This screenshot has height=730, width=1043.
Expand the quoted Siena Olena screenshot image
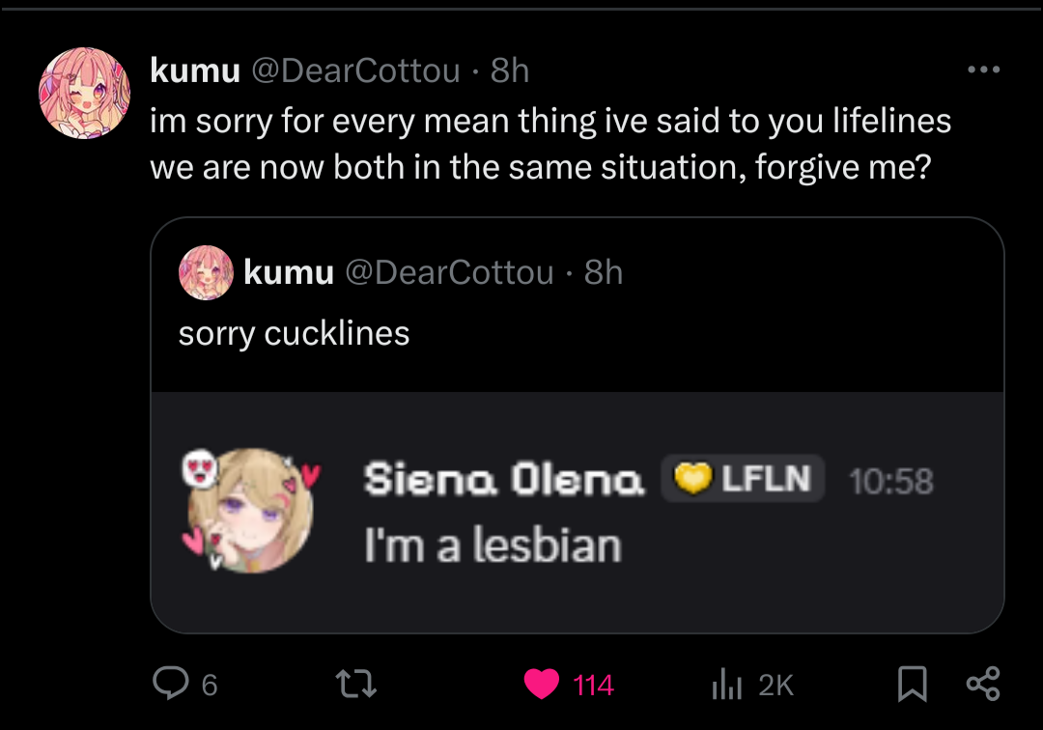[578, 512]
